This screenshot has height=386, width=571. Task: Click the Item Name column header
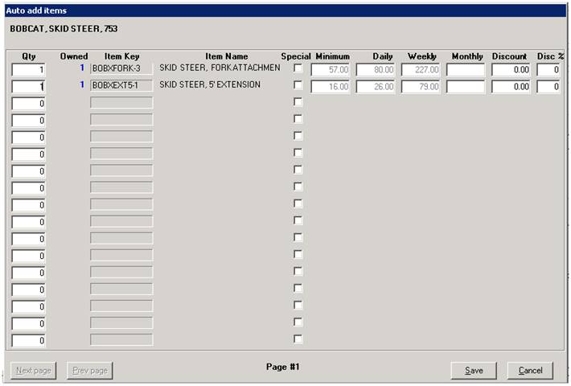pyautogui.click(x=227, y=56)
